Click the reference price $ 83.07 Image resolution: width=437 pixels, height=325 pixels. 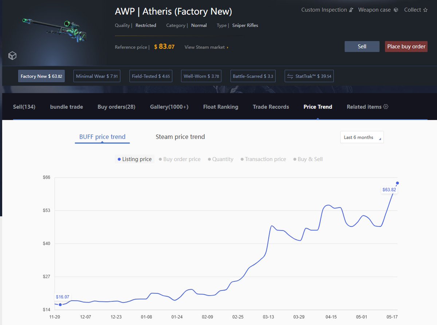pos(164,47)
